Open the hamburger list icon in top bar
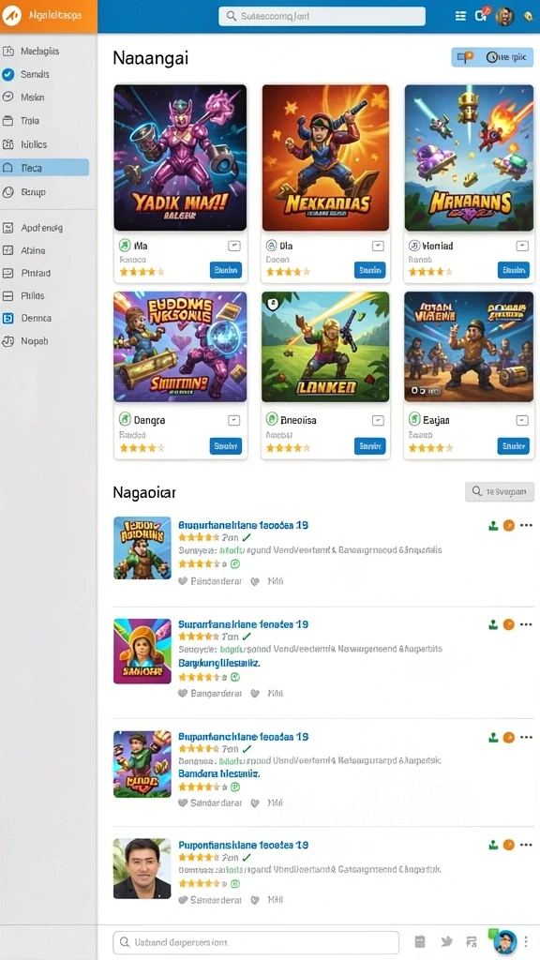This screenshot has height=960, width=540. pyautogui.click(x=460, y=17)
